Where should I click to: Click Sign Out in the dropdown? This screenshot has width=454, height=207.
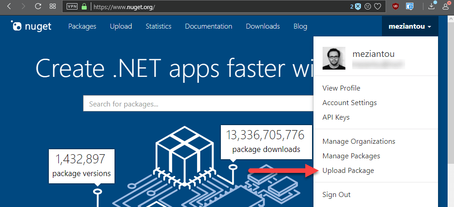pyautogui.click(x=336, y=195)
